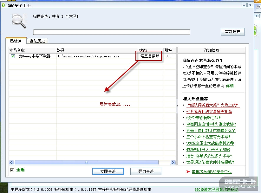Toggle the 全选 select-all checkbox
The height and width of the screenshot is (193, 261).
[12, 170]
